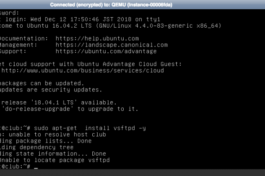Click the 'package lists... Done' output line
265x176 pixels.
point(45,141)
